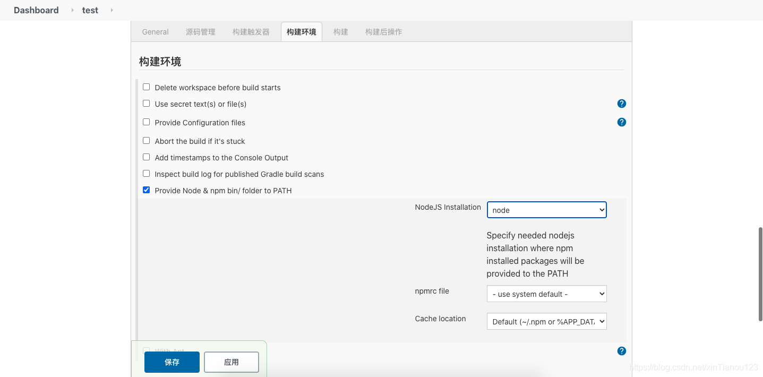Toggle Add timestamps to the Console Output

pyautogui.click(x=147, y=157)
